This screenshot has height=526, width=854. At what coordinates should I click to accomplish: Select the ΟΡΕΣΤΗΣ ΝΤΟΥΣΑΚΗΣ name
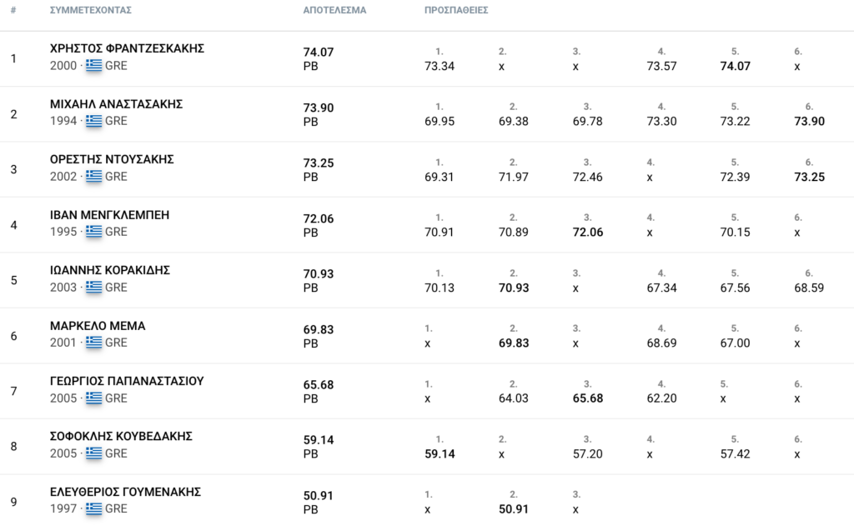click(x=112, y=159)
